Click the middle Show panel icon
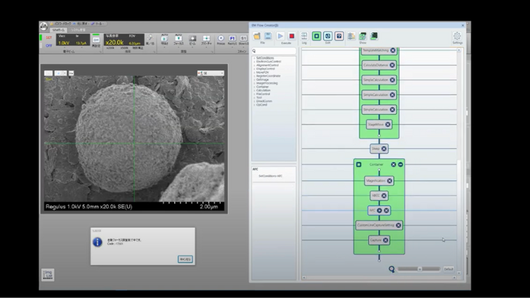Viewport: 530px width, 298px height. click(363, 36)
